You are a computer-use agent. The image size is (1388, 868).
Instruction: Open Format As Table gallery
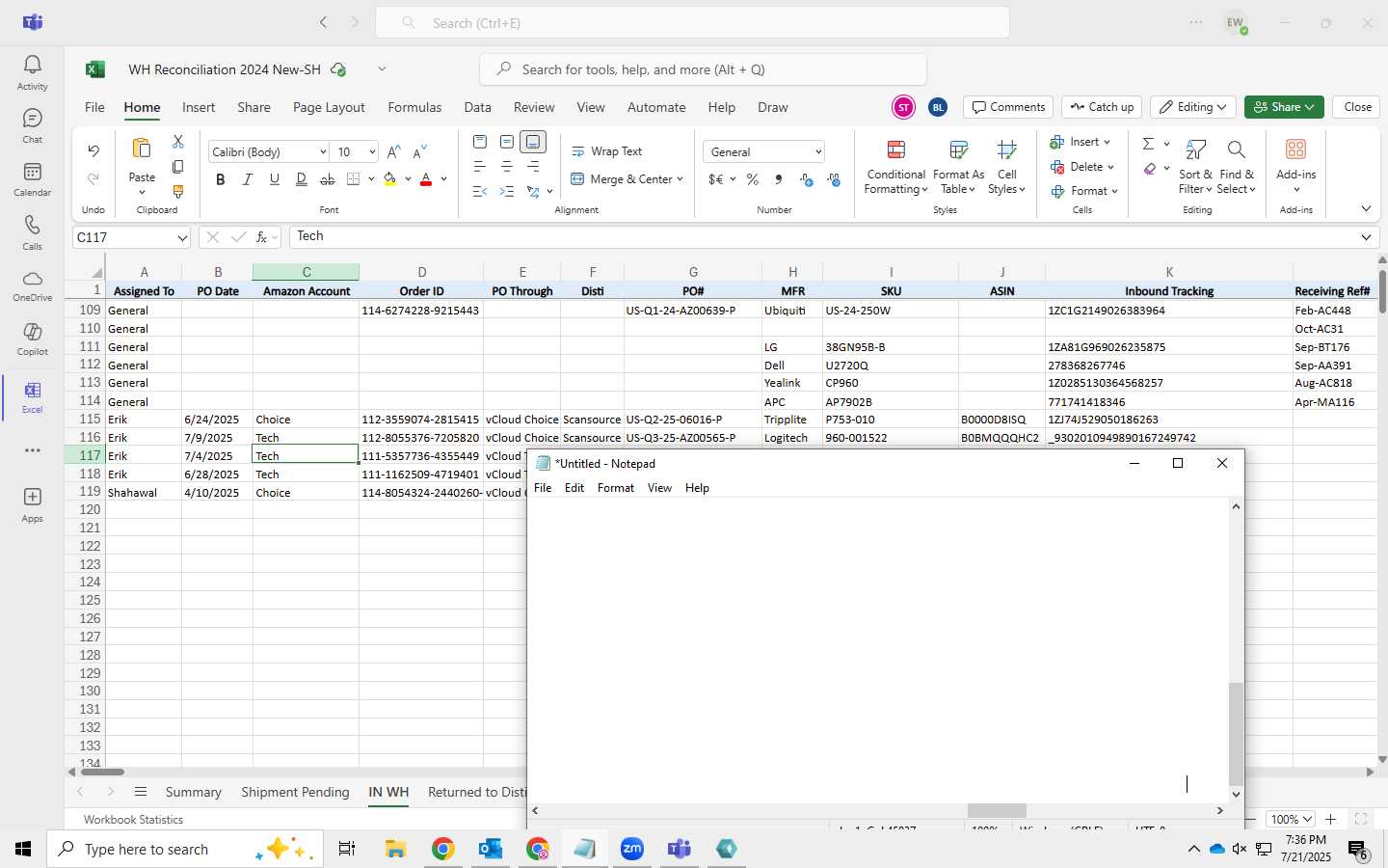coord(958,166)
